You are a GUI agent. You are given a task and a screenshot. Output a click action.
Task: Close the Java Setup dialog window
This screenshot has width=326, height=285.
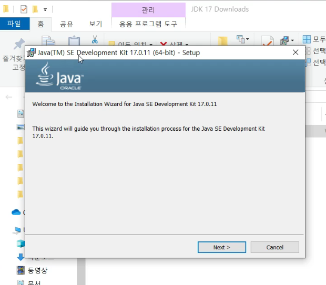pos(296,52)
